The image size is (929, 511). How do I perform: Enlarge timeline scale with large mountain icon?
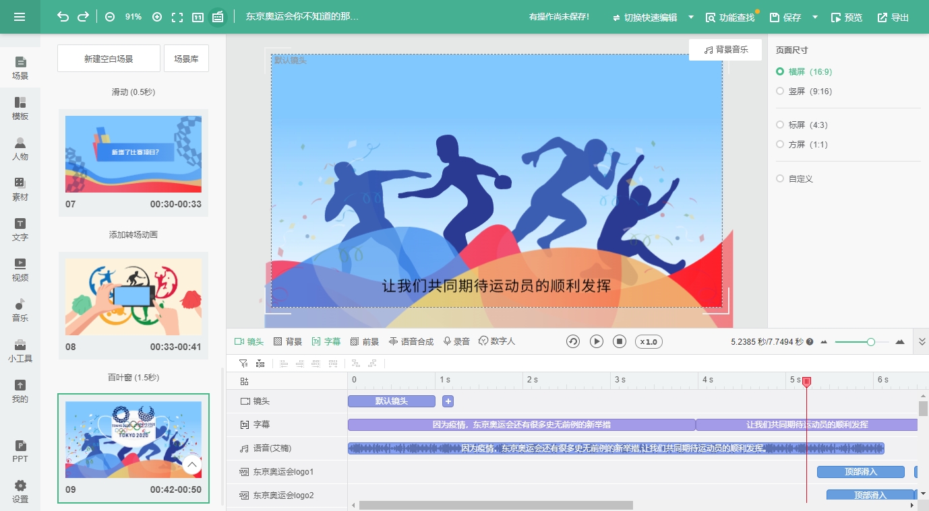[899, 342]
